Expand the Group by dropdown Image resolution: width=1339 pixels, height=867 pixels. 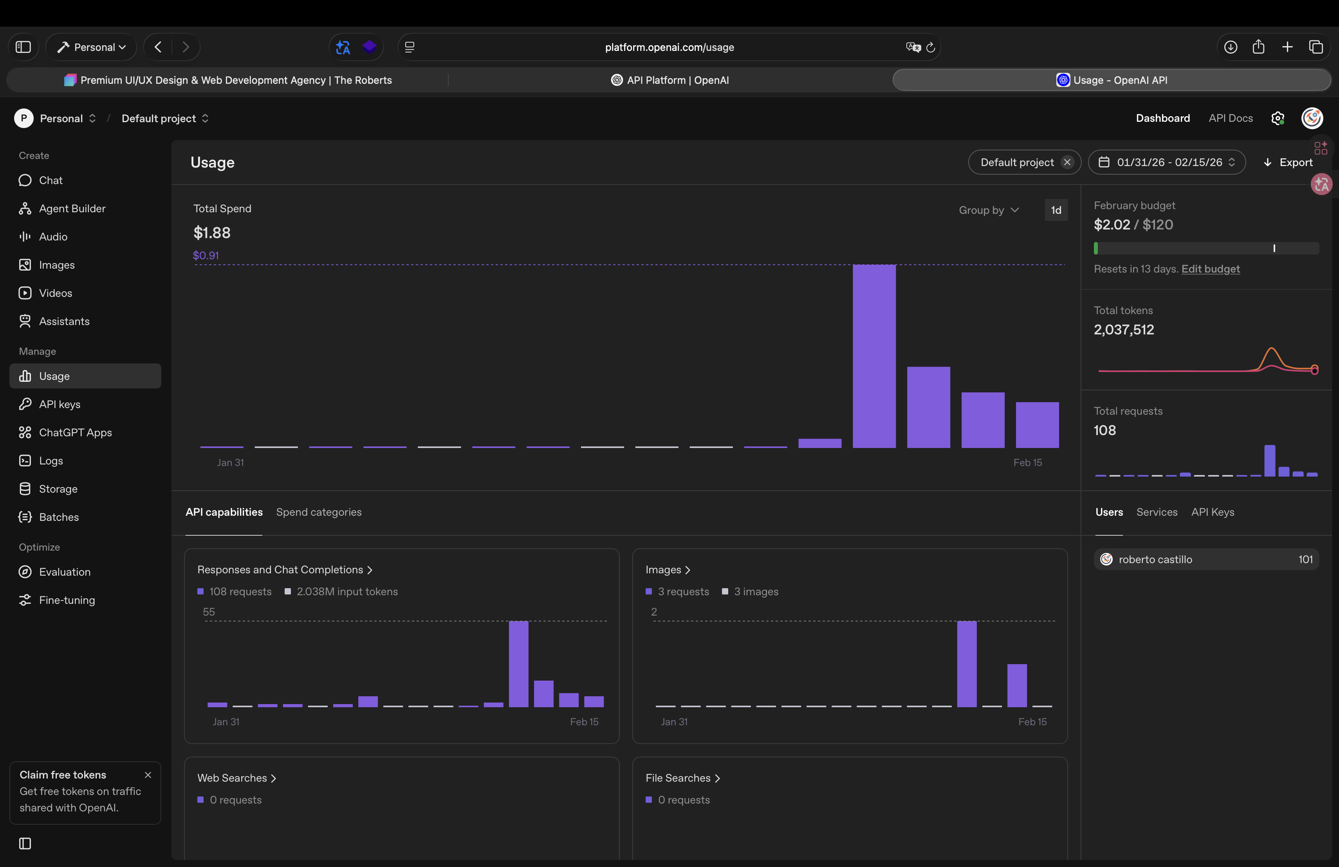click(989, 210)
